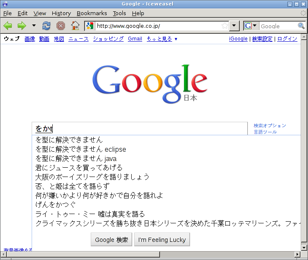308x260 pixels.
Task: Focus the toolbar Google search box
Action: pos(278,26)
